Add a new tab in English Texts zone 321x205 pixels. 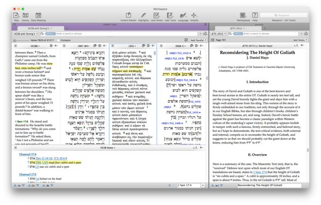point(67,28)
